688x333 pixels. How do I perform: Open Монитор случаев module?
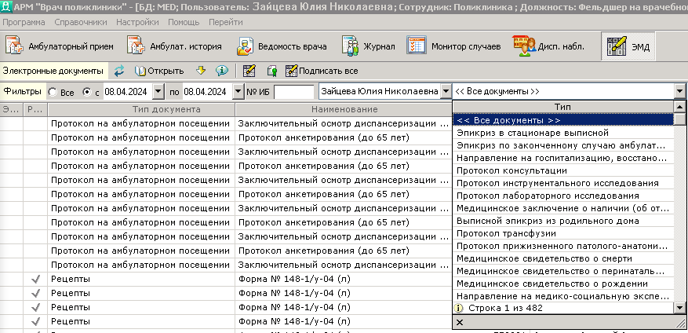pyautogui.click(x=453, y=46)
